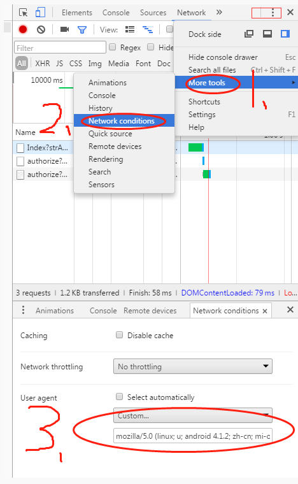Open Remote devices drawer tab
The image size is (298, 484).
pos(150,311)
